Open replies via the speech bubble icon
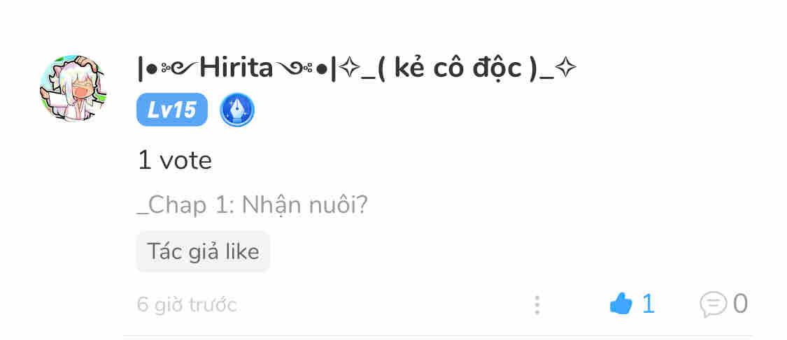Viewport: 787px width, 340px height. click(x=714, y=304)
